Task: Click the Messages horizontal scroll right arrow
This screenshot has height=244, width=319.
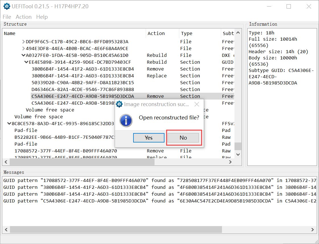Action: pos(312,229)
